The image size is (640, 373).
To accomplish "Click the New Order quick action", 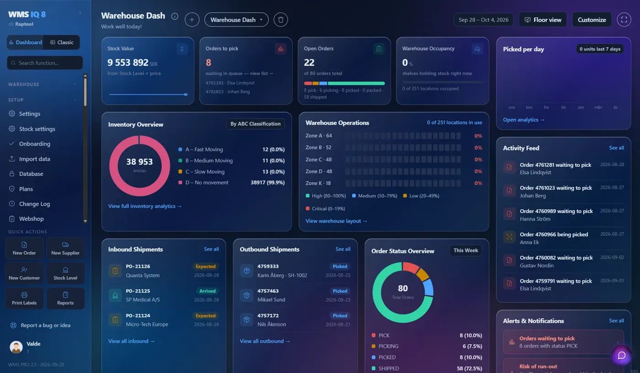I will pyautogui.click(x=24, y=248).
